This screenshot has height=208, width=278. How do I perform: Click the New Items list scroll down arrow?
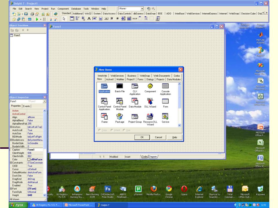179,125
